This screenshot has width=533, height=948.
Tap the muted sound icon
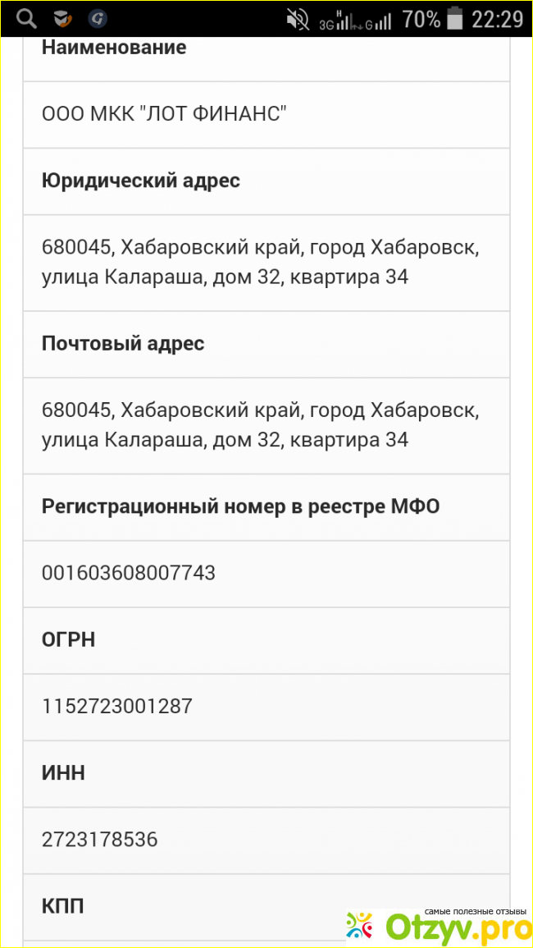point(298,19)
